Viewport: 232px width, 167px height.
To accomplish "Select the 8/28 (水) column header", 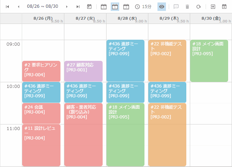I will [x=127, y=18].
